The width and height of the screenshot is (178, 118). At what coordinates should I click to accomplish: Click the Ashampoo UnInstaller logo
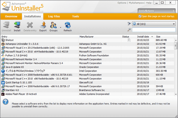pyautogui.click(x=22, y=7)
